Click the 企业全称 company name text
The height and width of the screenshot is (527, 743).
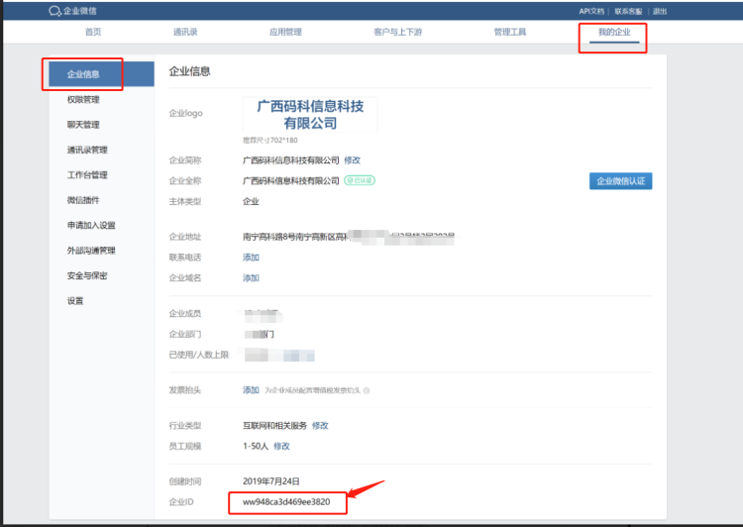pyautogui.click(x=291, y=180)
